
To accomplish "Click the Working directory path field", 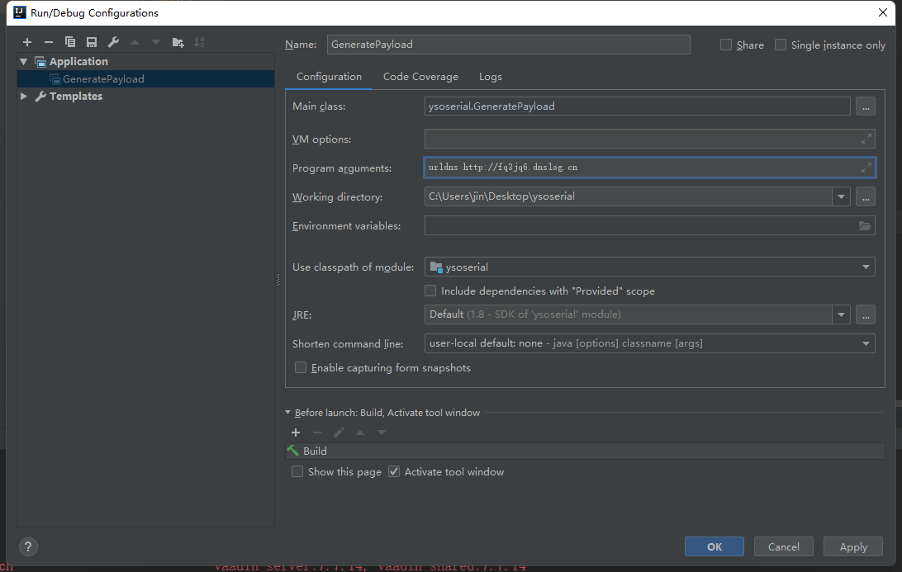I will coord(628,196).
